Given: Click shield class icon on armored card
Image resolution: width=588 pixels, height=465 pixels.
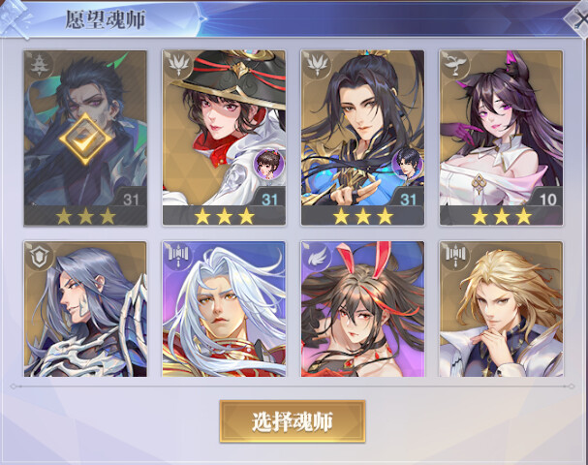Looking at the screenshot, I should tap(40, 256).
